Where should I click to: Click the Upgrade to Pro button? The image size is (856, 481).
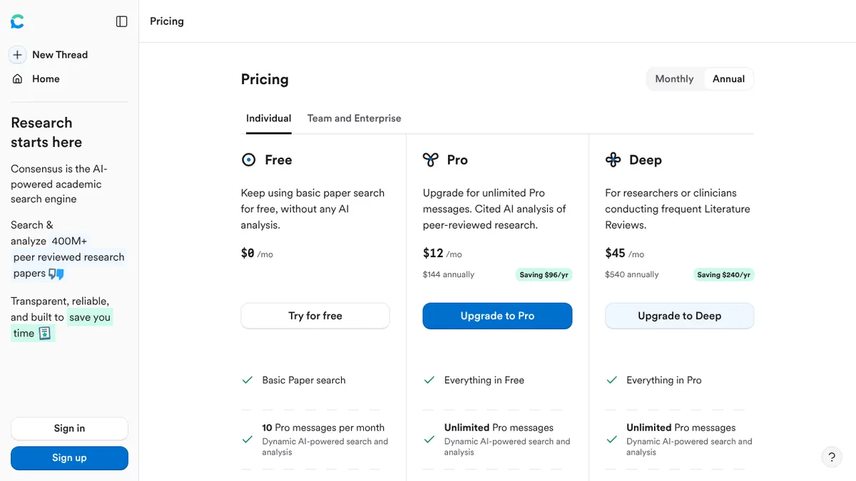tap(497, 316)
